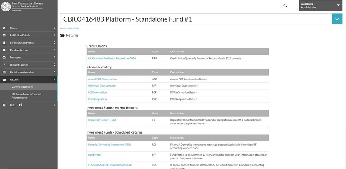This screenshot has height=169, width=346.
Task: Click the FAP code cell
Action: [154, 86]
